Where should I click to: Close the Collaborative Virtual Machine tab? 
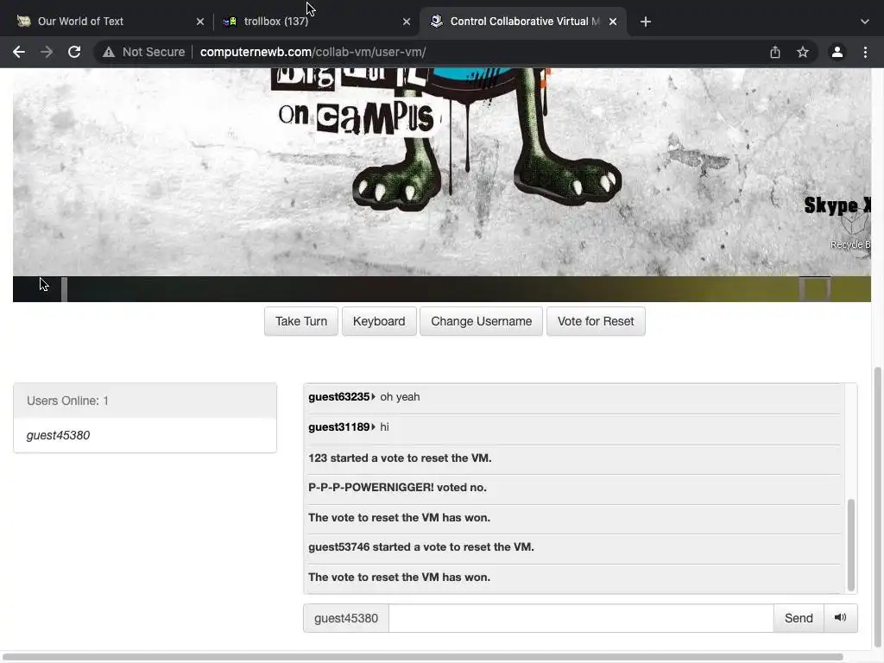click(613, 22)
